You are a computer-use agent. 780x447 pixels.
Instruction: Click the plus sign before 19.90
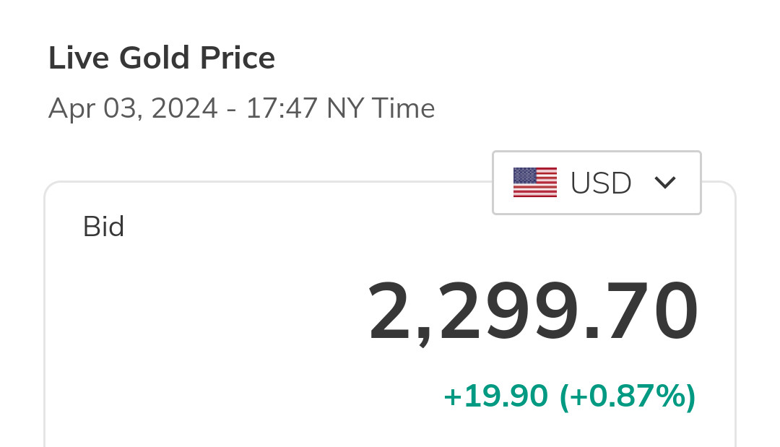click(451, 396)
